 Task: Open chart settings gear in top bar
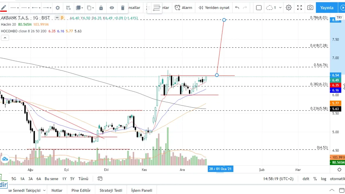coord(289,8)
